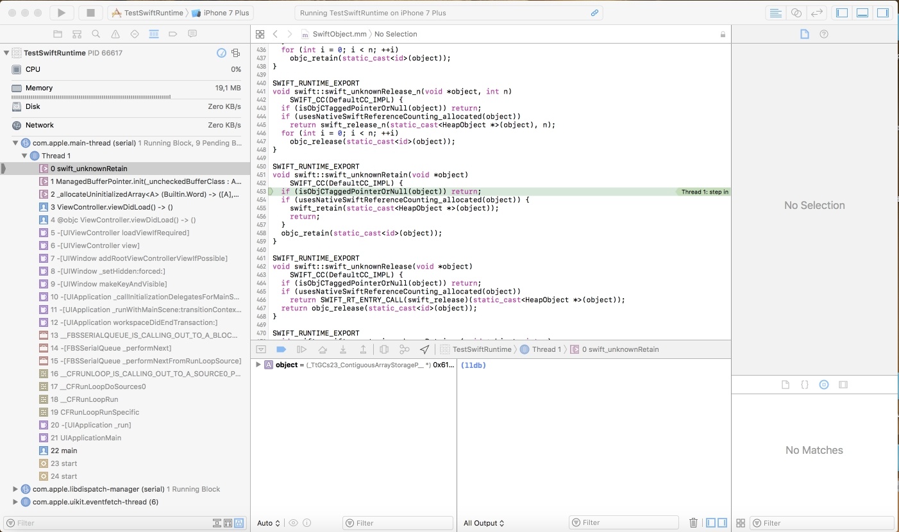Screen dimensions: 899x532
Task: Stop the running TestSwiftRuntime app
Action: tap(90, 13)
